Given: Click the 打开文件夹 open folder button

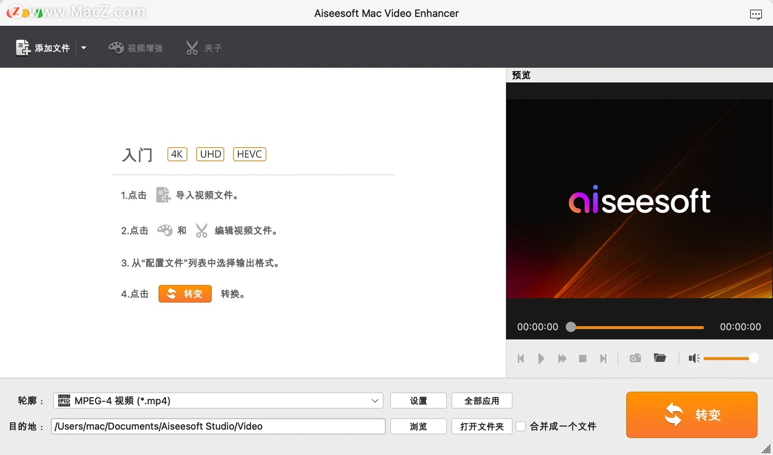Looking at the screenshot, I should [482, 426].
